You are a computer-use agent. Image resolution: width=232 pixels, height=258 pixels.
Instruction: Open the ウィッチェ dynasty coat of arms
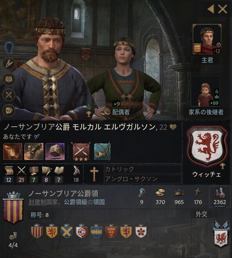(207, 146)
